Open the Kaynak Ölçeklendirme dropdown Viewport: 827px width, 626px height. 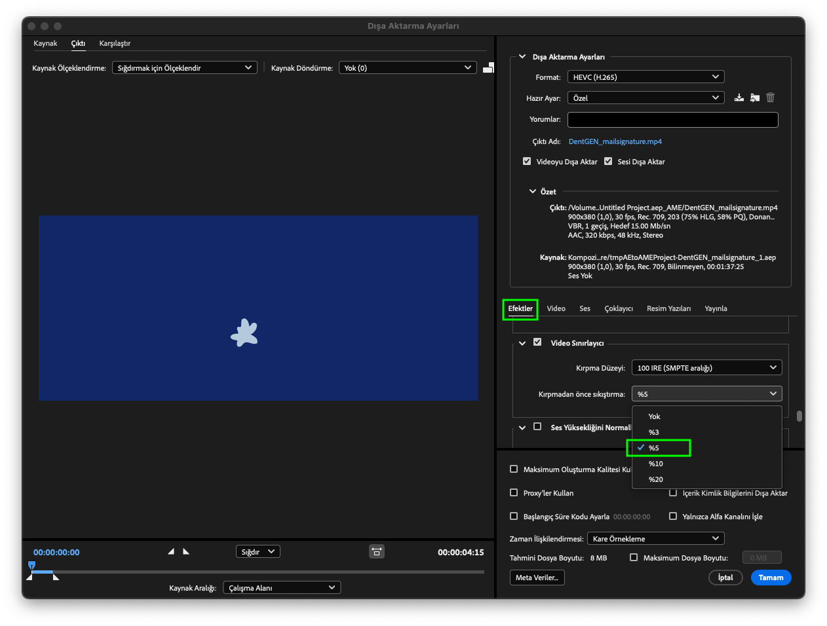click(x=184, y=67)
